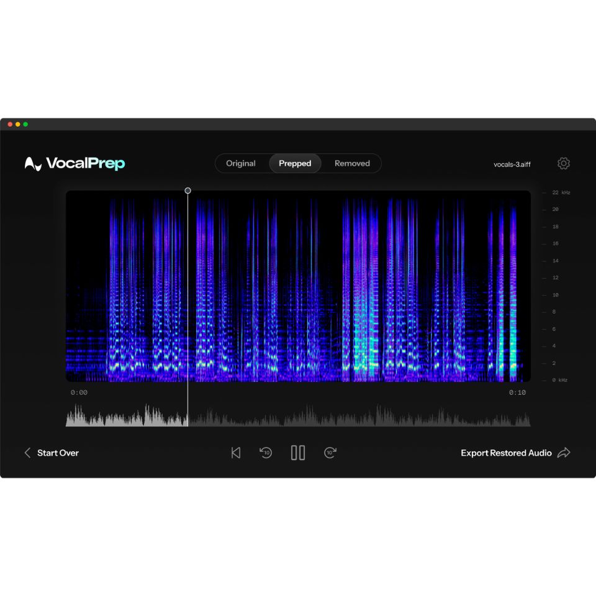
Task: Open options for vocals-3.aiff file
Action: 512,163
